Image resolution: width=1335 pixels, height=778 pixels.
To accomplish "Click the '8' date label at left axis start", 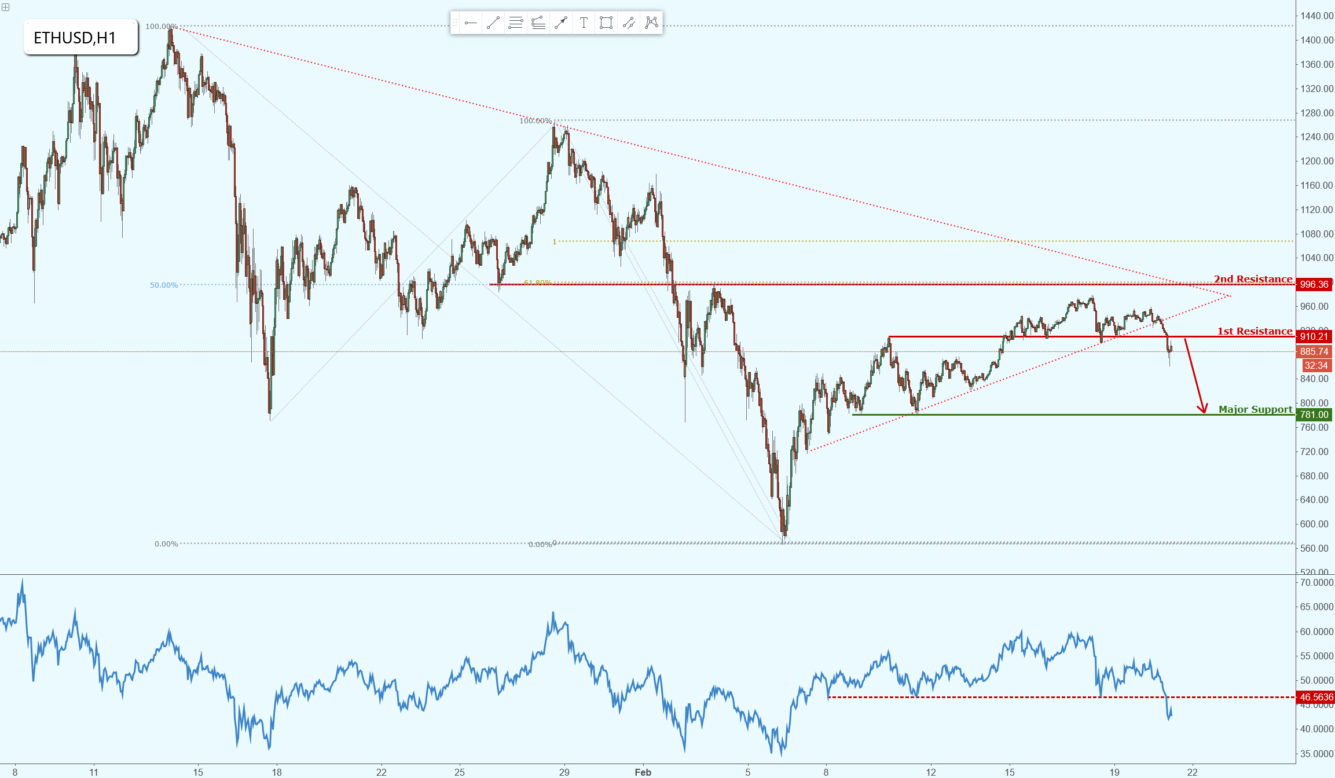I will 15,772.
